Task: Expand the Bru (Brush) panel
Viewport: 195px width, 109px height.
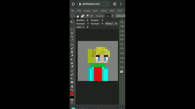Action: (122, 53)
